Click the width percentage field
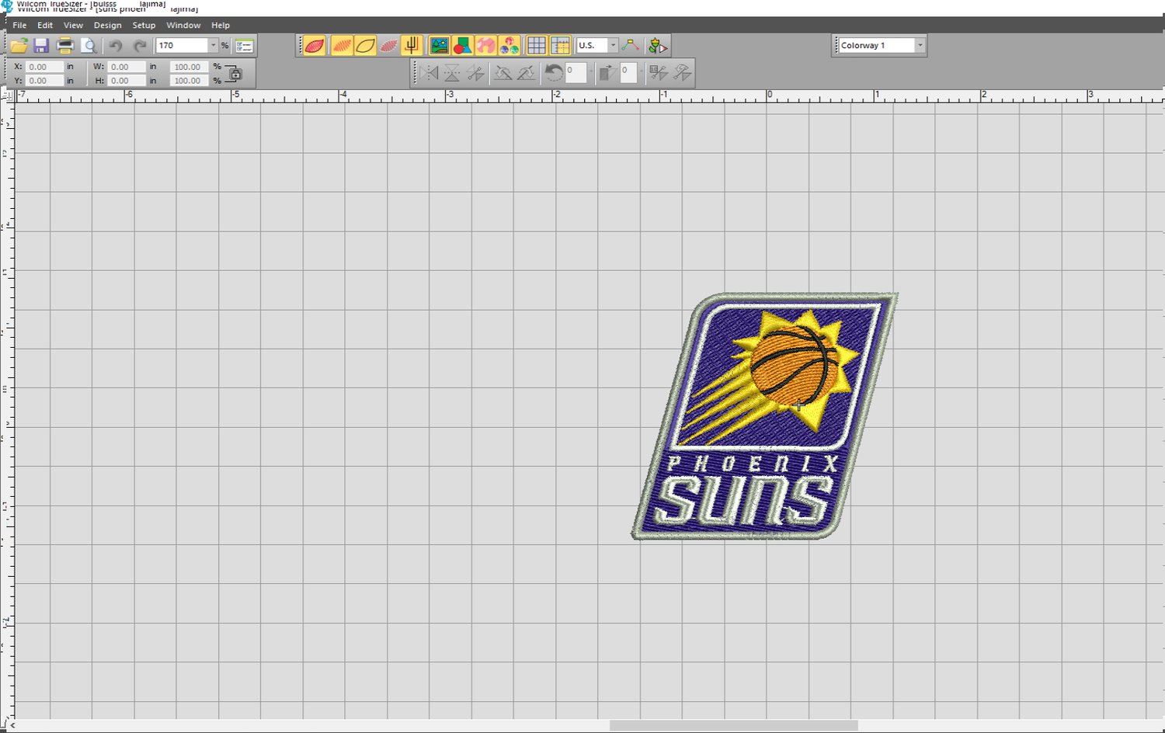Screen dimensions: 1165x733 pyautogui.click(x=190, y=67)
